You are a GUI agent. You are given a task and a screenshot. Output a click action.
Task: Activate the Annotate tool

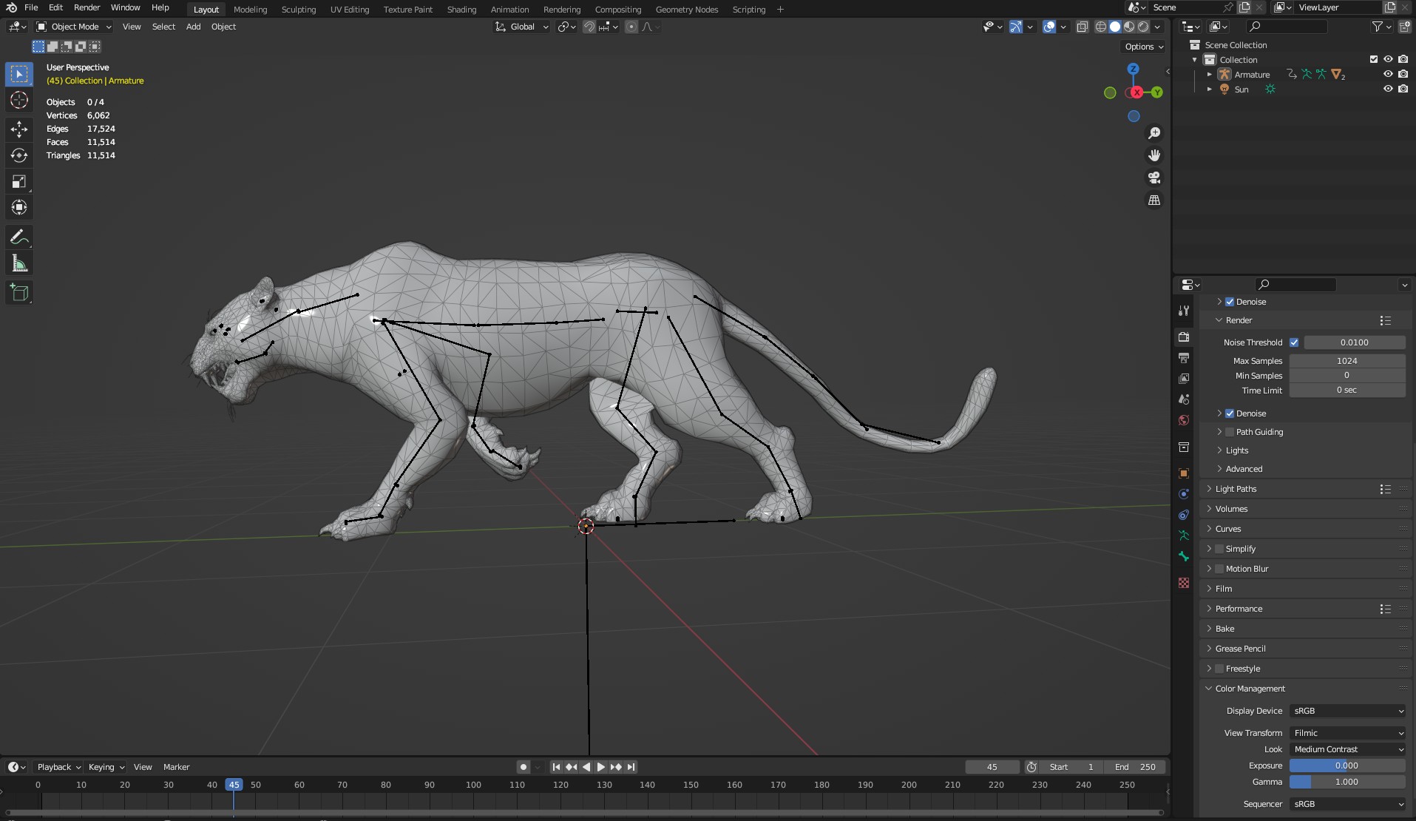click(x=18, y=237)
